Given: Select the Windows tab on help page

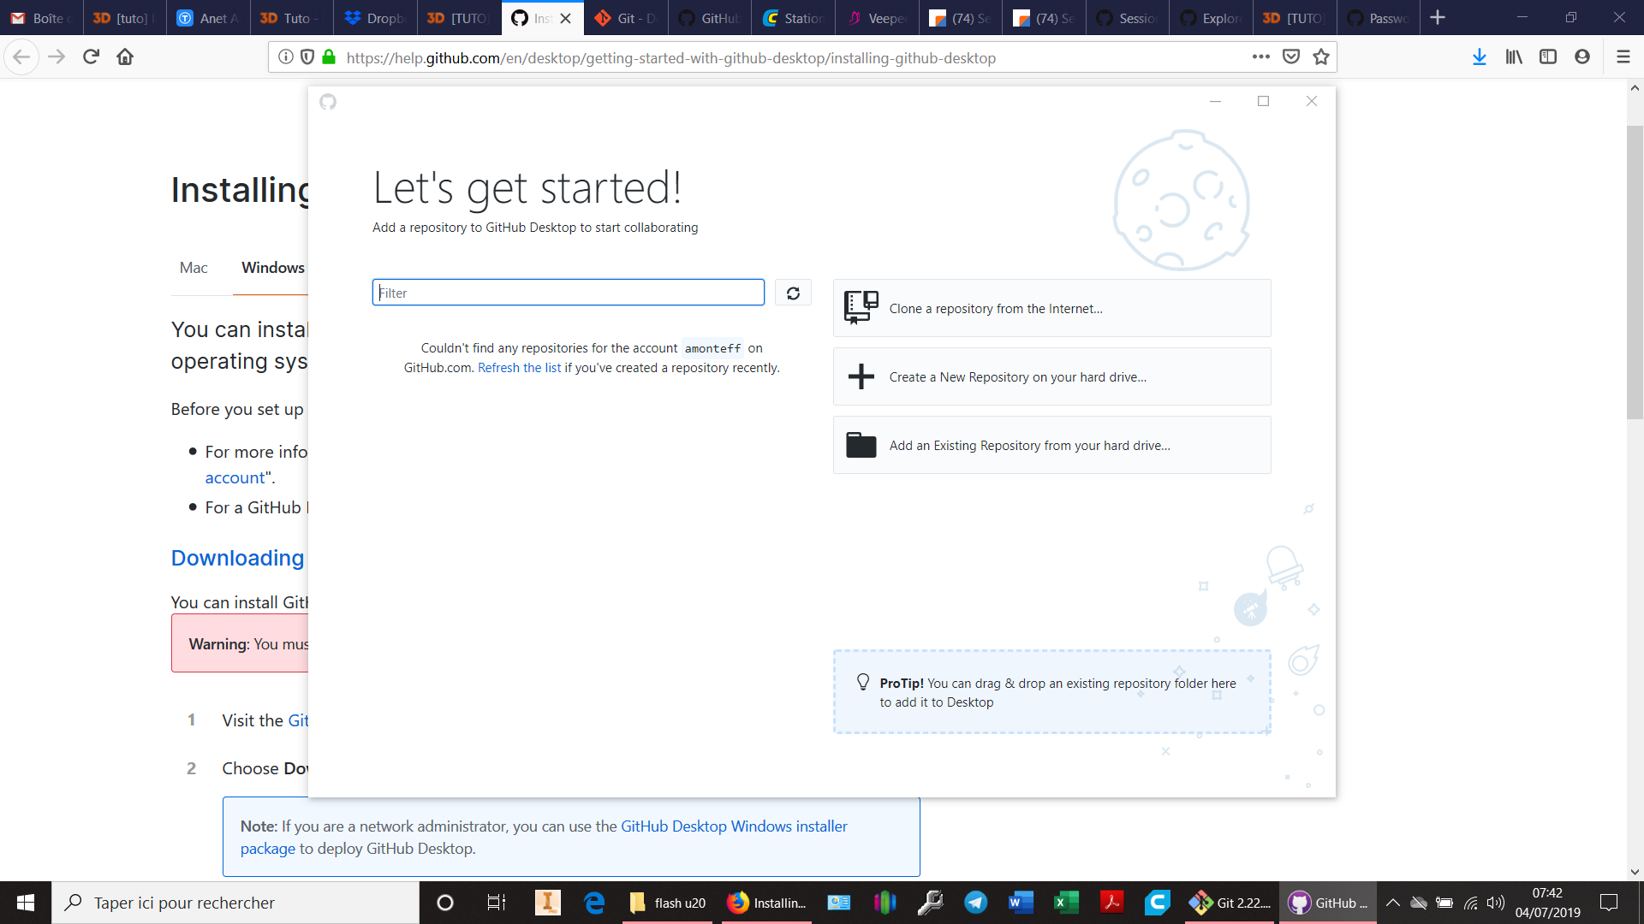Looking at the screenshot, I should click(273, 268).
